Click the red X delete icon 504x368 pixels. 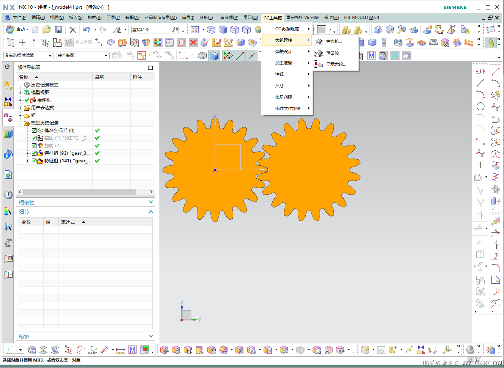[193, 42]
